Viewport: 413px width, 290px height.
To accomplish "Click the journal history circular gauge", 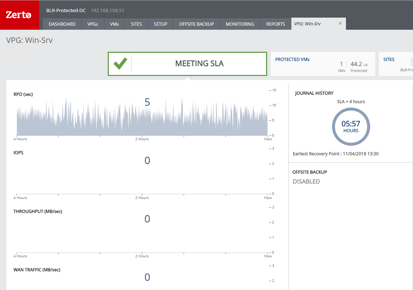I will point(351,127).
